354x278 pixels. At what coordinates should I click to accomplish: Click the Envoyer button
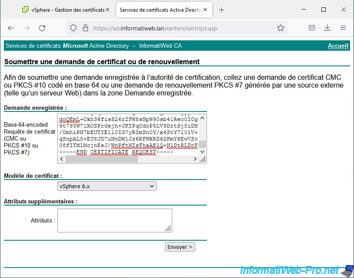180,247
